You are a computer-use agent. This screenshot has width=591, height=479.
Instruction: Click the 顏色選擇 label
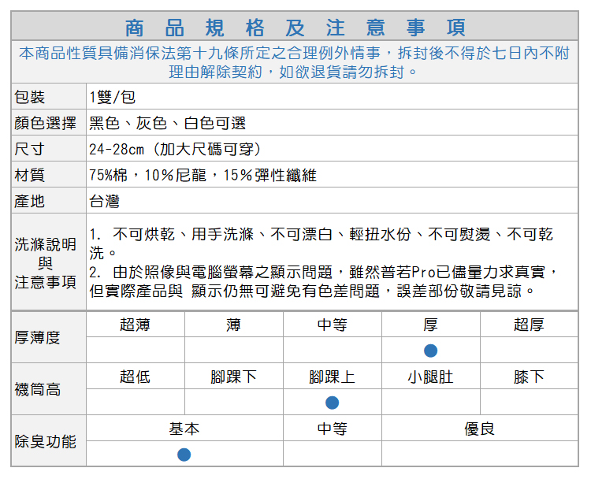45,123
